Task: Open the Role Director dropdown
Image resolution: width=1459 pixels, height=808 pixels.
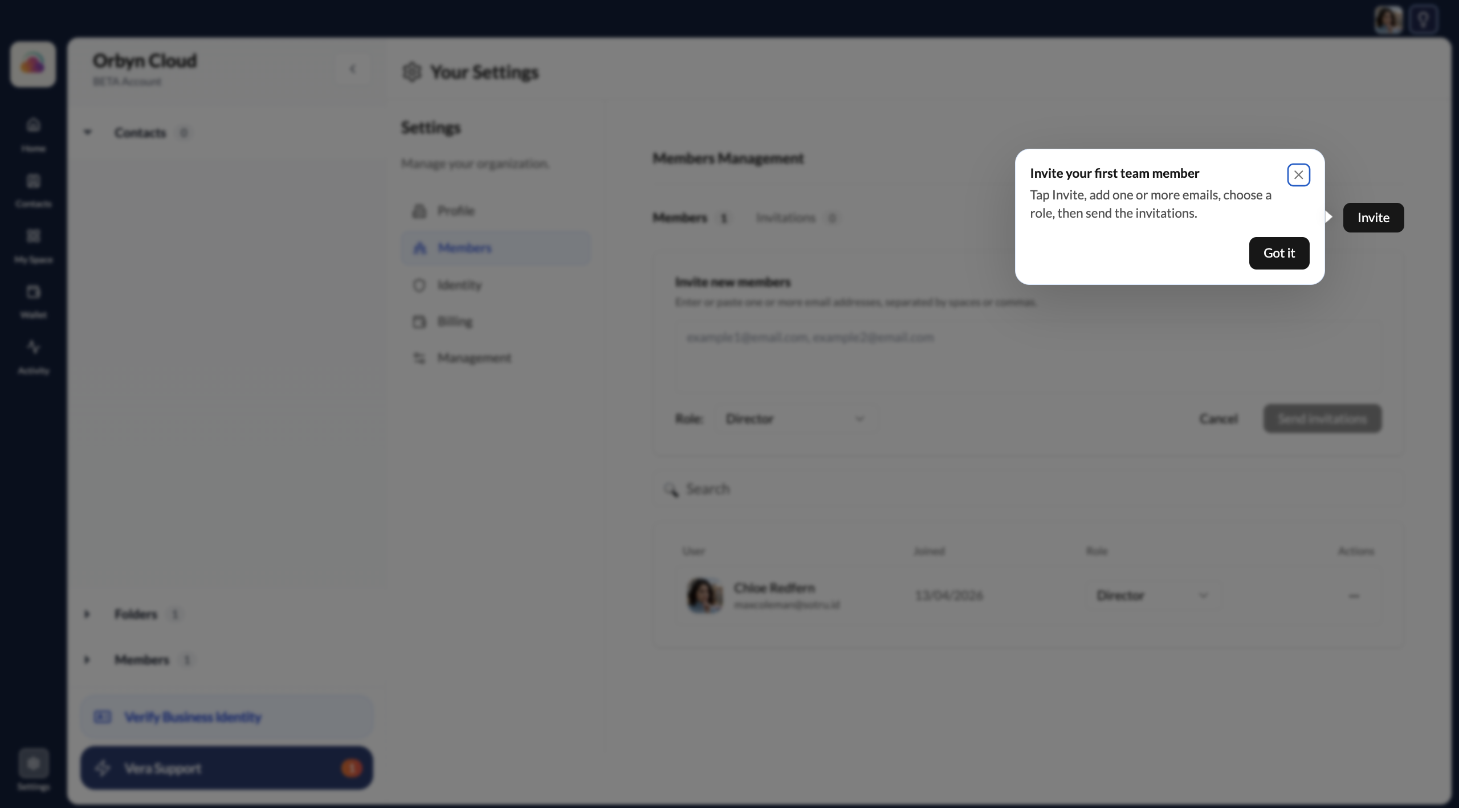Action: [794, 419]
